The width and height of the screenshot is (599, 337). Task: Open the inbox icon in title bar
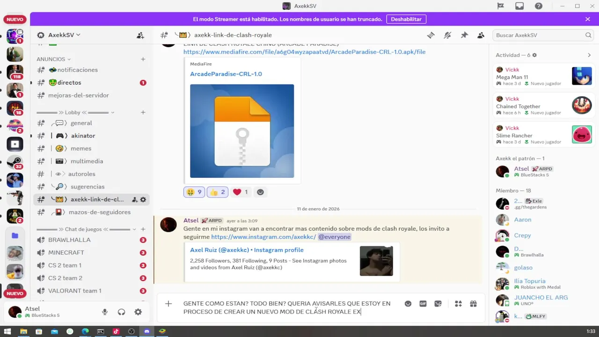coord(519,6)
